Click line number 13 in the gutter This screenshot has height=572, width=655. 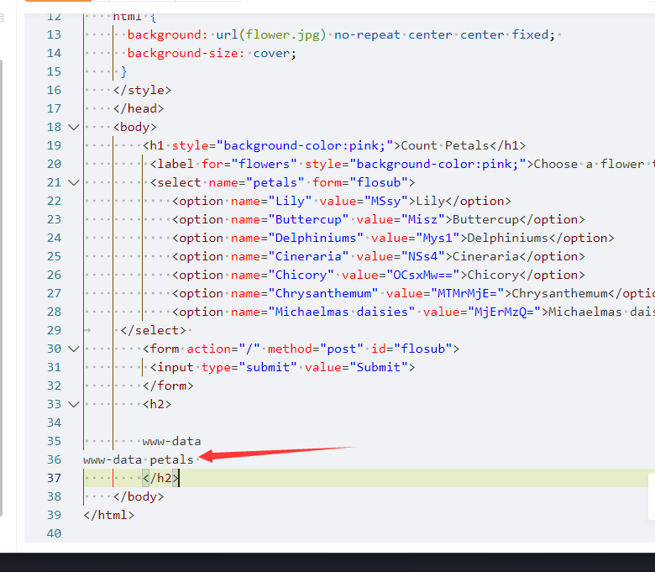pos(54,34)
